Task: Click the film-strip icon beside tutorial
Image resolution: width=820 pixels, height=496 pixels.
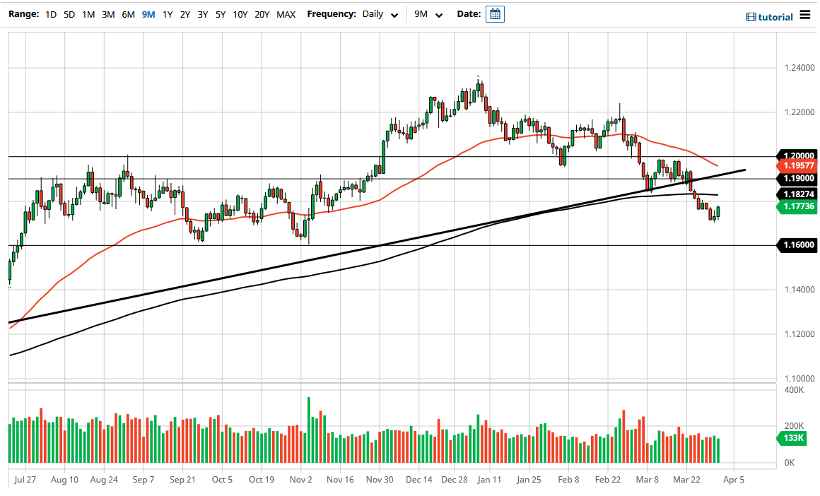Action: [x=751, y=16]
